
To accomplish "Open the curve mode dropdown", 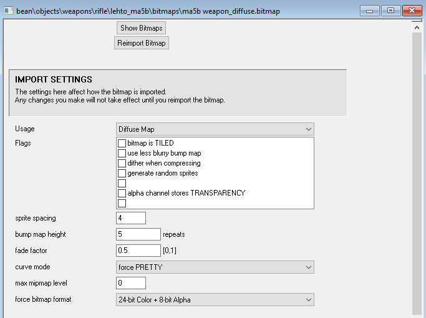I will [x=215, y=267].
